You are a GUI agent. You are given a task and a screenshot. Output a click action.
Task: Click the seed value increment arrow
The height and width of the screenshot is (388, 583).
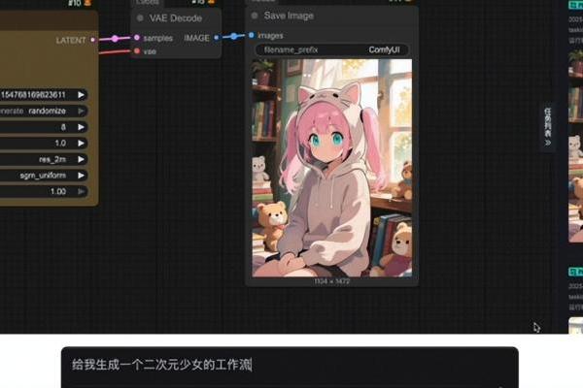coord(81,95)
